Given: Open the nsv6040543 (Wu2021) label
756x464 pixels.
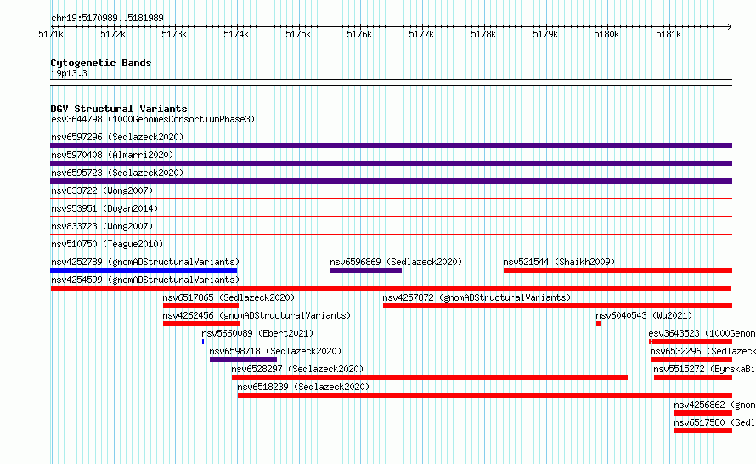Looking at the screenshot, I should [644, 315].
